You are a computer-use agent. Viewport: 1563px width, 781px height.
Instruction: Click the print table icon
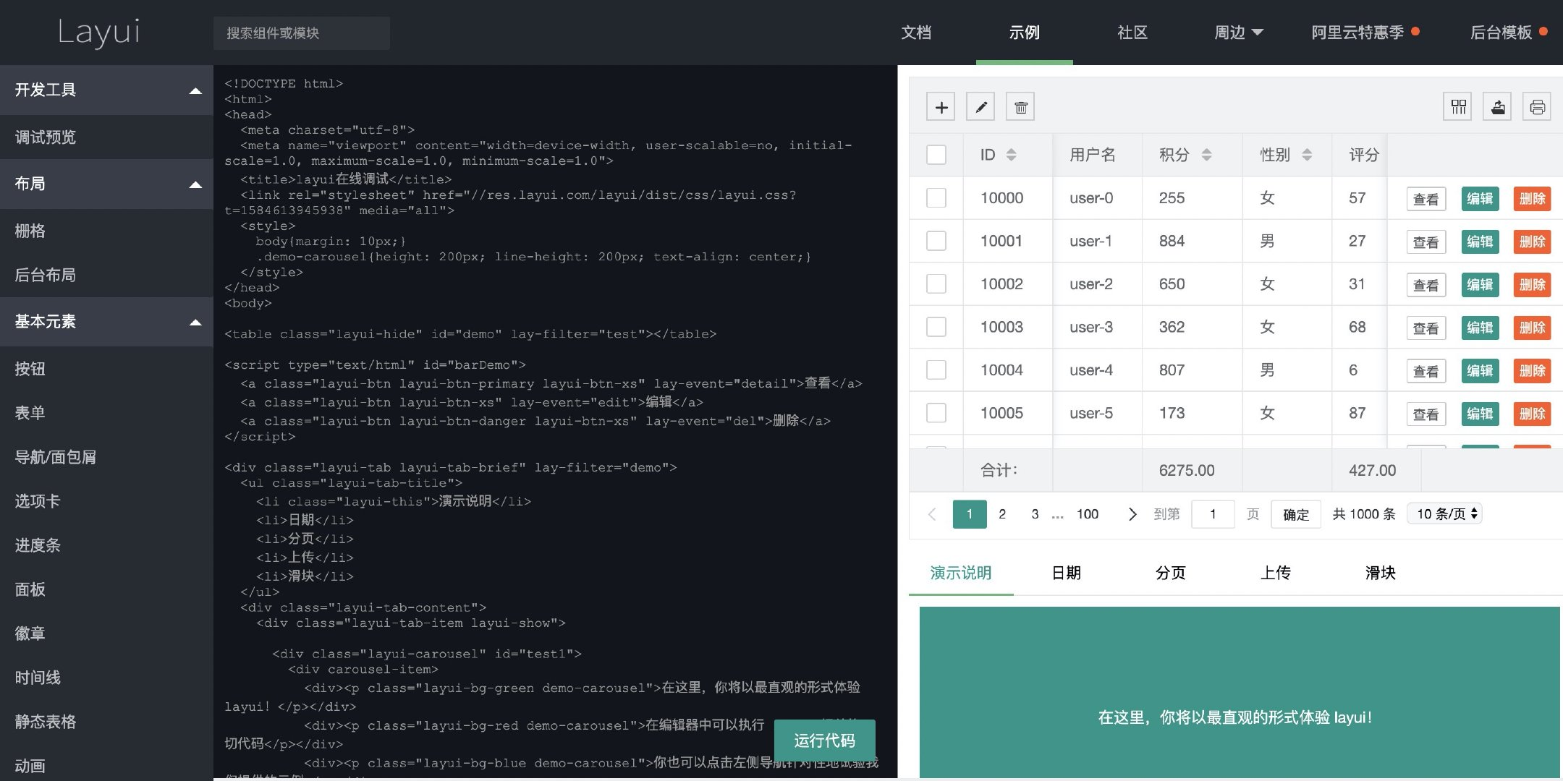click(1537, 107)
